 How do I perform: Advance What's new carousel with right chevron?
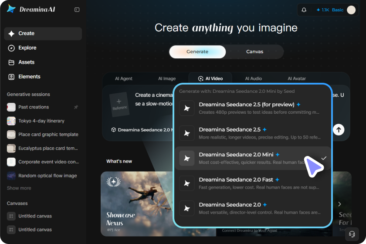[x=339, y=204]
